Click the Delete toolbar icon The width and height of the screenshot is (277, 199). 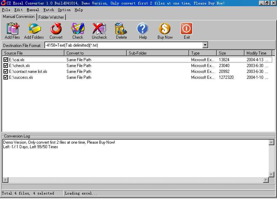tap(121, 29)
